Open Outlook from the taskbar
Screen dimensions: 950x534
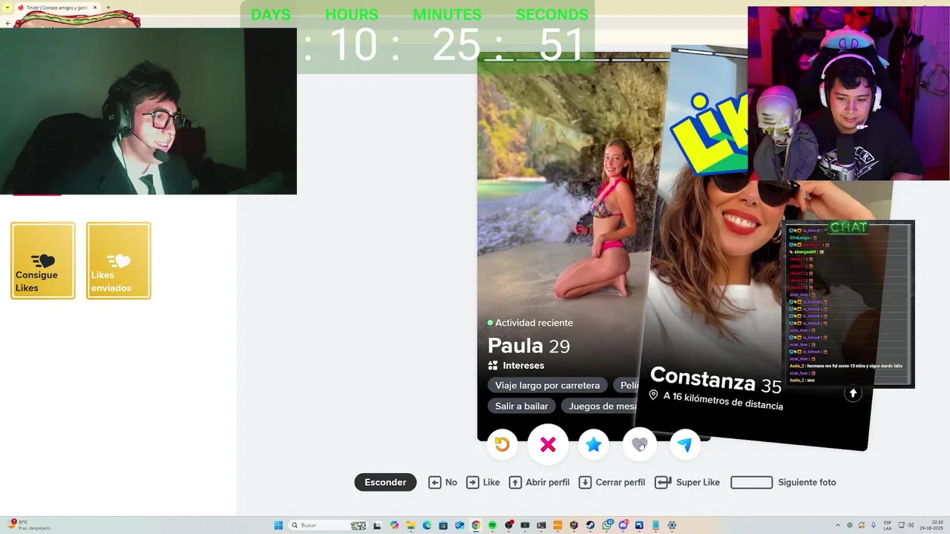click(460, 525)
